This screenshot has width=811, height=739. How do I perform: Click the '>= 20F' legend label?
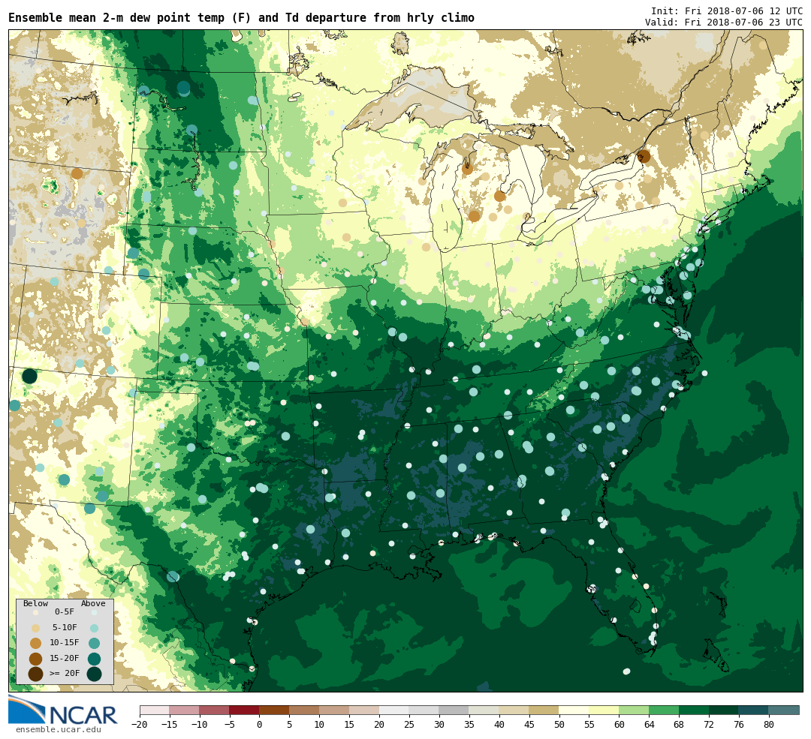(x=65, y=674)
